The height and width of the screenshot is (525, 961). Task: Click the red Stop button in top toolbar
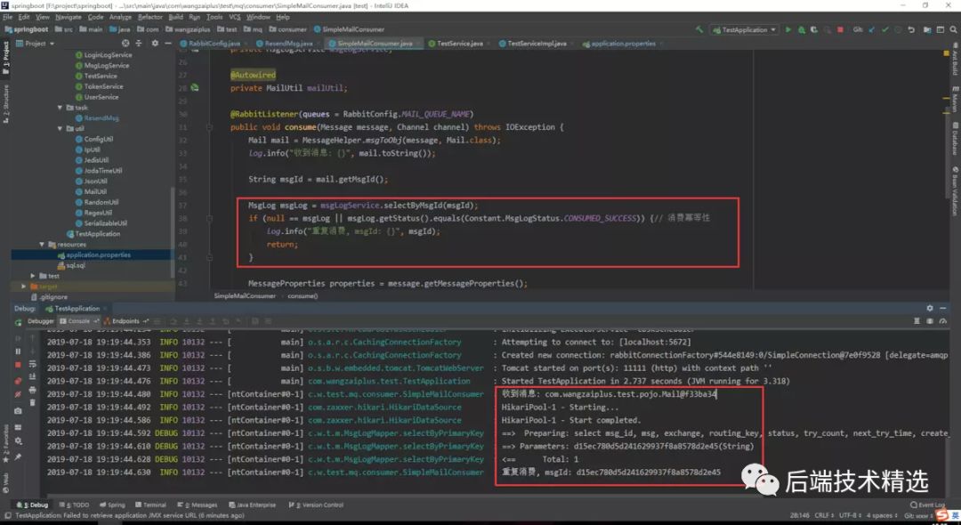pyautogui.click(x=839, y=29)
